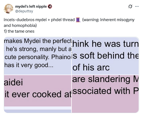Open the @deputtsy handle link

click(x=24, y=11)
